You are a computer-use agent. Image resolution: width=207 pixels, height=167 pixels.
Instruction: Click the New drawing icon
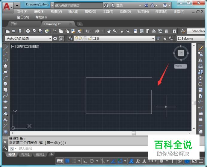[7, 31]
